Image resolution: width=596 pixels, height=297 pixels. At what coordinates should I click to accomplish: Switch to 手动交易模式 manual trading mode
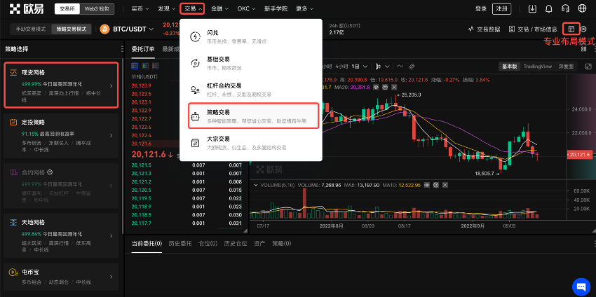coord(30,29)
